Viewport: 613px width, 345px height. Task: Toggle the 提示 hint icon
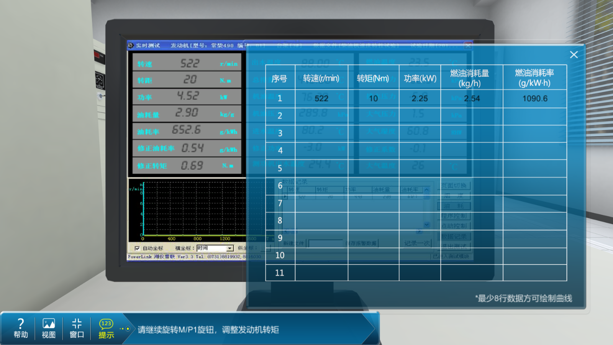pyautogui.click(x=106, y=328)
